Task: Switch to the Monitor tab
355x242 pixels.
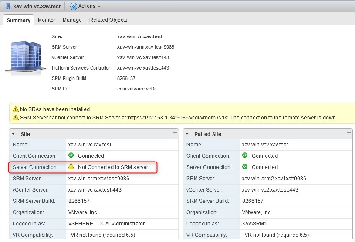Action: [47, 20]
